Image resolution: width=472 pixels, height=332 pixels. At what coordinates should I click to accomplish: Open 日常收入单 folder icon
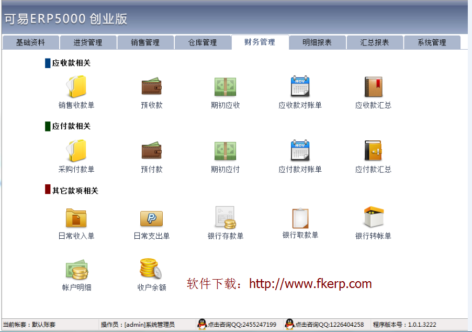pos(76,217)
